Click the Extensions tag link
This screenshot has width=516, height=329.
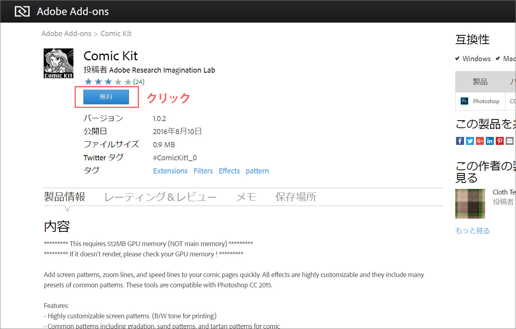pyautogui.click(x=170, y=171)
